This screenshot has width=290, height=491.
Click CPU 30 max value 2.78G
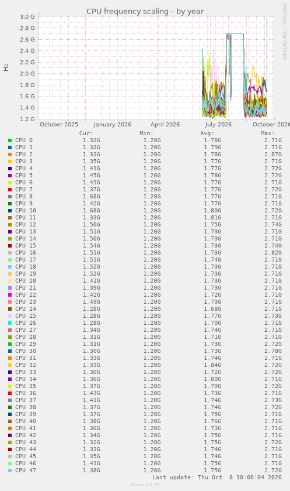point(273,351)
